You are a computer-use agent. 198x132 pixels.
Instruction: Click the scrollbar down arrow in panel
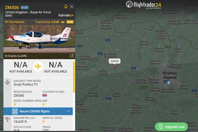pos(74,130)
